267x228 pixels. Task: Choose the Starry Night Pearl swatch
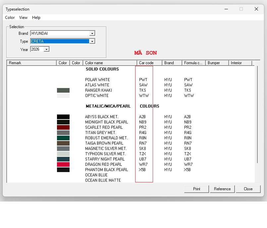[x=63, y=159]
